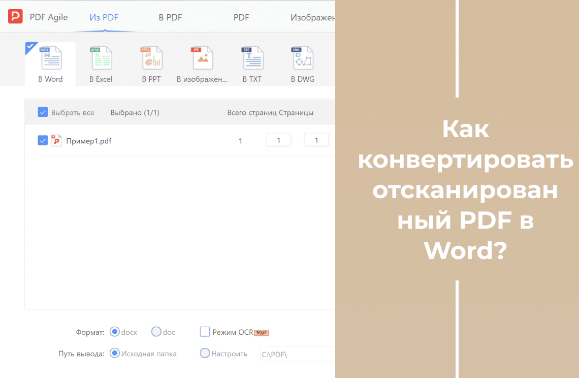This screenshot has height=378, width=579.
Task: Click the C:\PDF\ output path field
Action: pyautogui.click(x=297, y=354)
